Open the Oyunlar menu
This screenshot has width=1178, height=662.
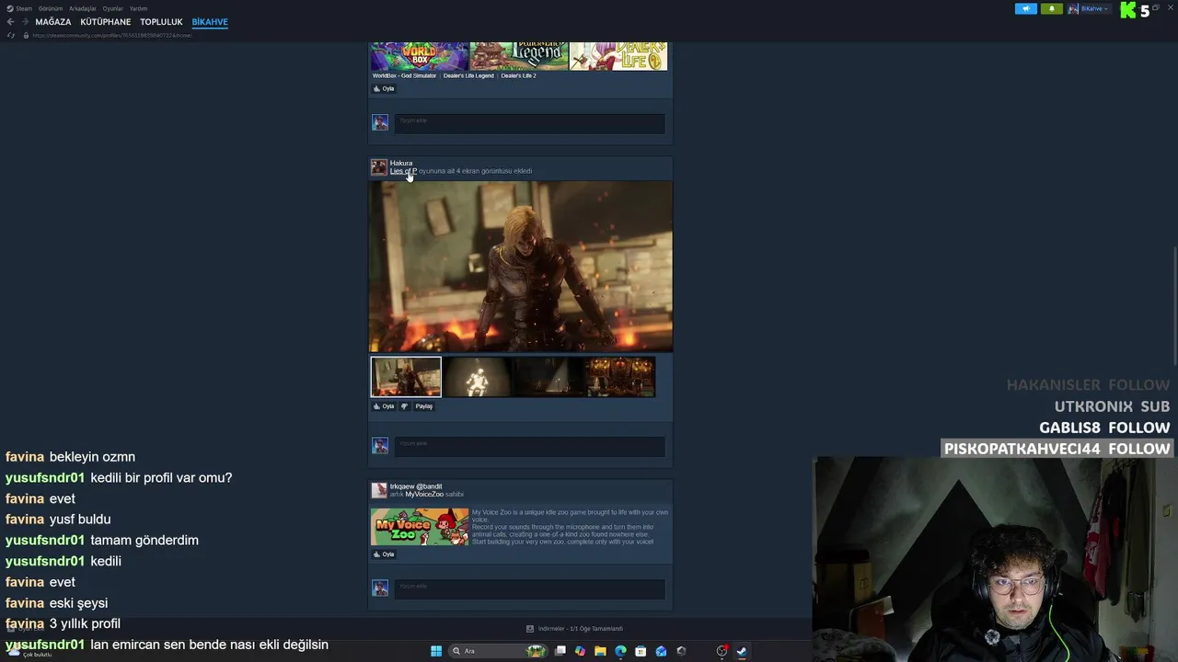click(112, 8)
